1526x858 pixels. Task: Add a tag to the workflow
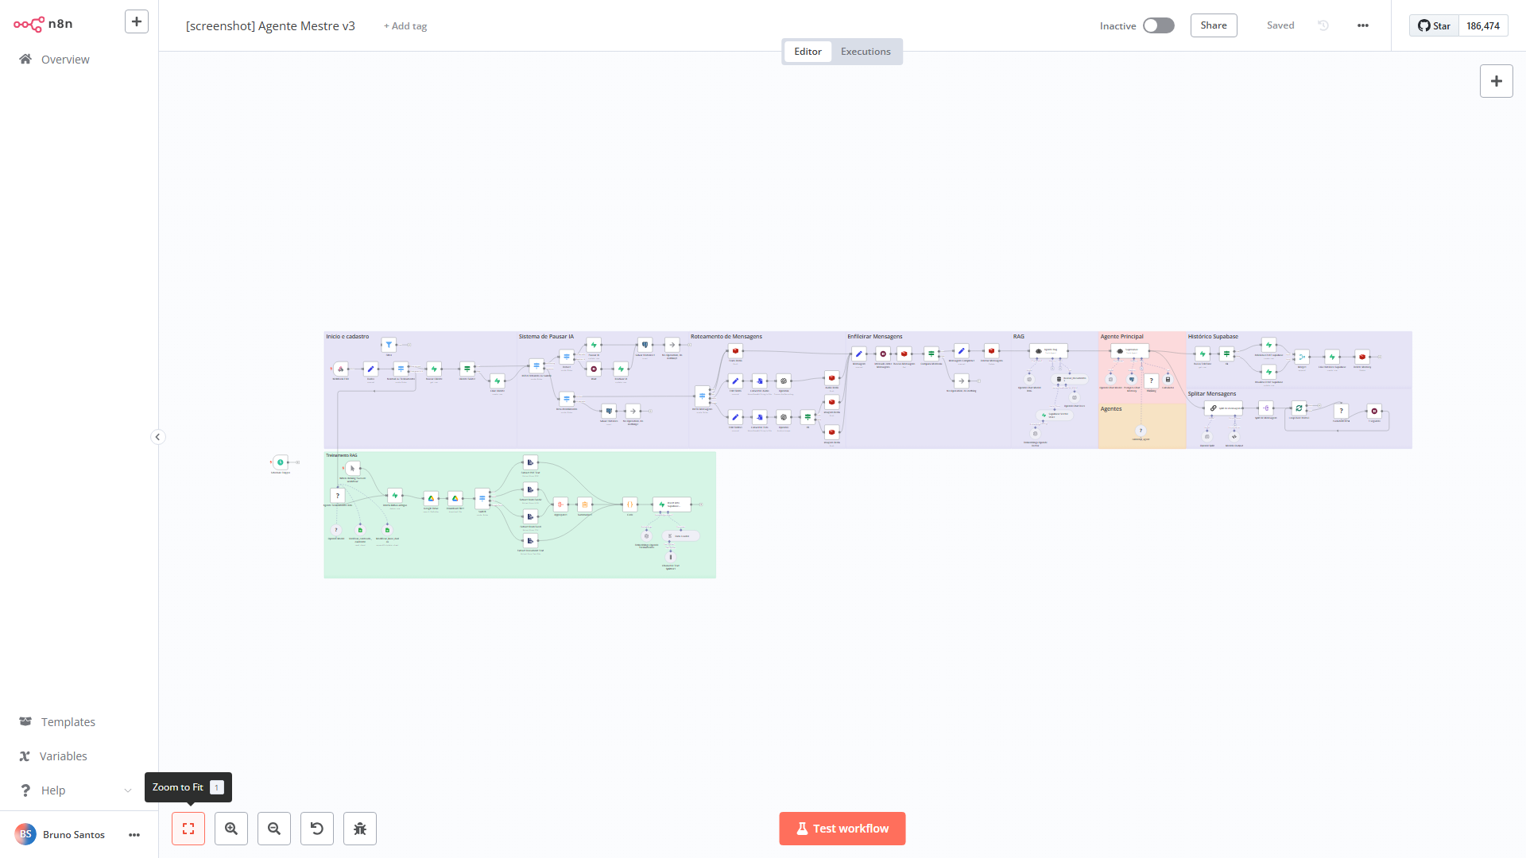[405, 26]
